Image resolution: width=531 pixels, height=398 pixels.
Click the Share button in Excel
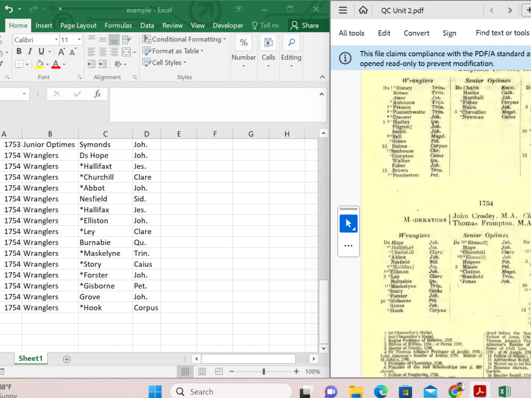point(305,25)
